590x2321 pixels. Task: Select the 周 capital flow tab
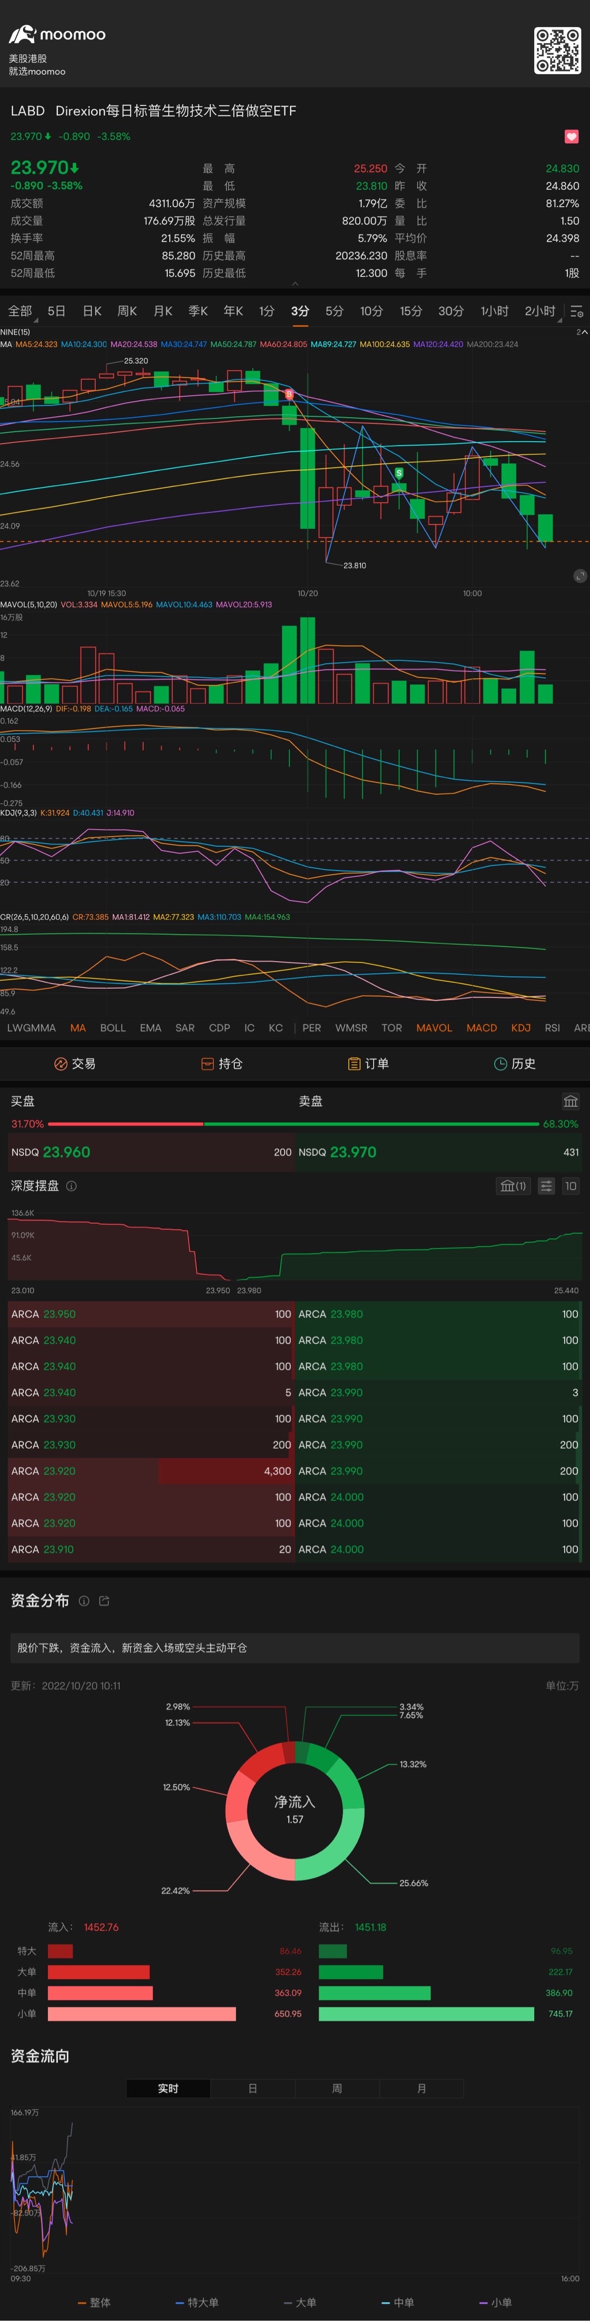(336, 2088)
